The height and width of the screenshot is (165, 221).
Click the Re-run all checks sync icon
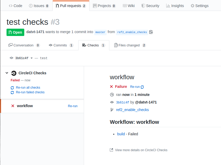tap(12, 88)
